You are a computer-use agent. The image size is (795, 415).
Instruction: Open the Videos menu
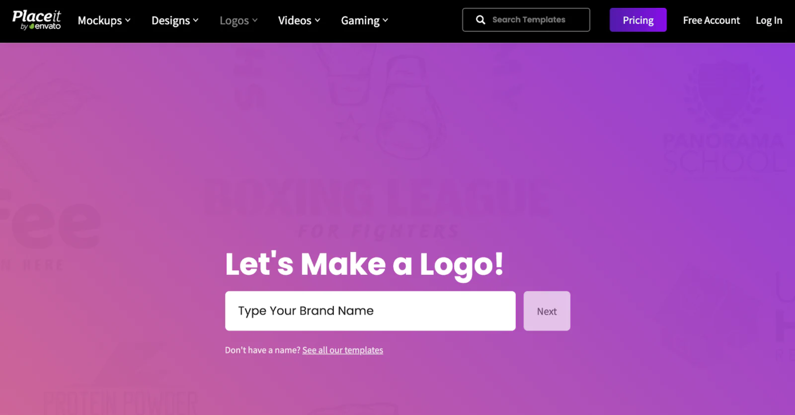tap(299, 20)
